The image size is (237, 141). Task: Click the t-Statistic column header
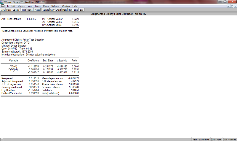(x=62, y=61)
